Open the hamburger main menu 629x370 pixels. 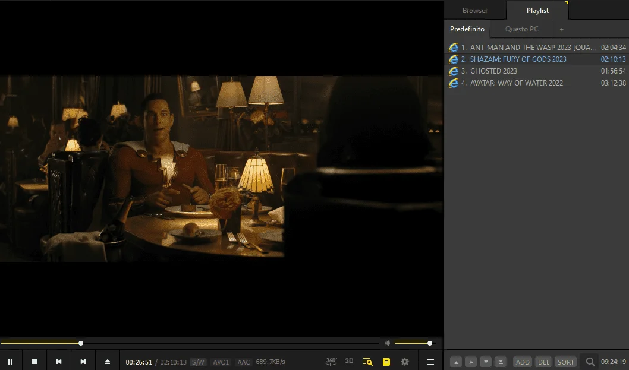coord(430,362)
